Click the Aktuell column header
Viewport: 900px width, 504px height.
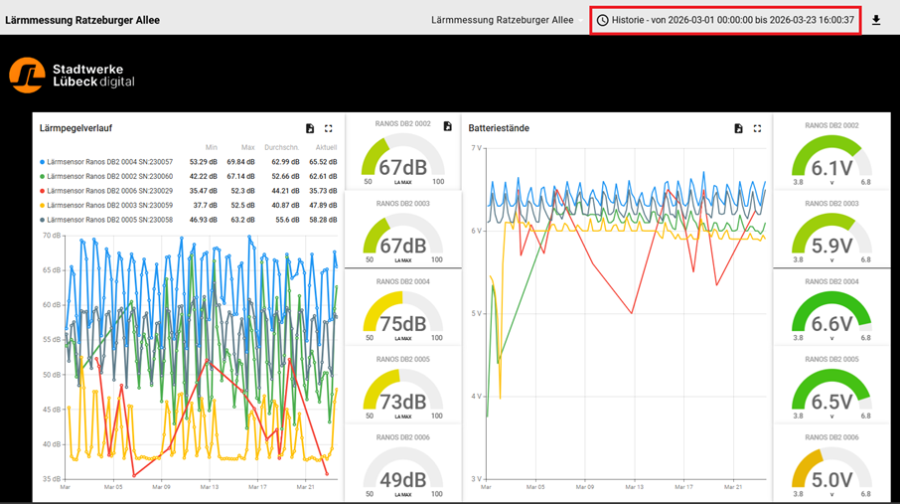(326, 147)
